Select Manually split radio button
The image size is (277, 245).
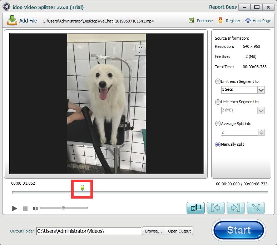218,144
